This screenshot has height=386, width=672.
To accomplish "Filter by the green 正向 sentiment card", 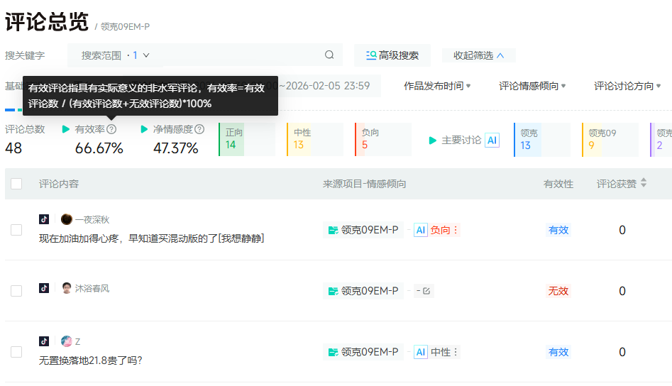I will click(x=246, y=140).
